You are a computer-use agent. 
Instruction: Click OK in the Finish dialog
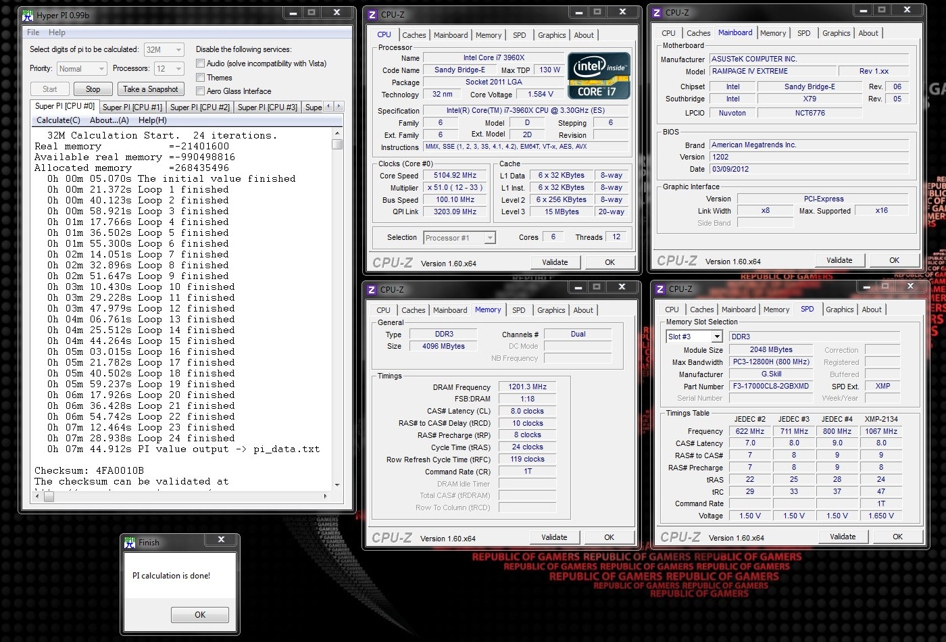[x=200, y=615]
